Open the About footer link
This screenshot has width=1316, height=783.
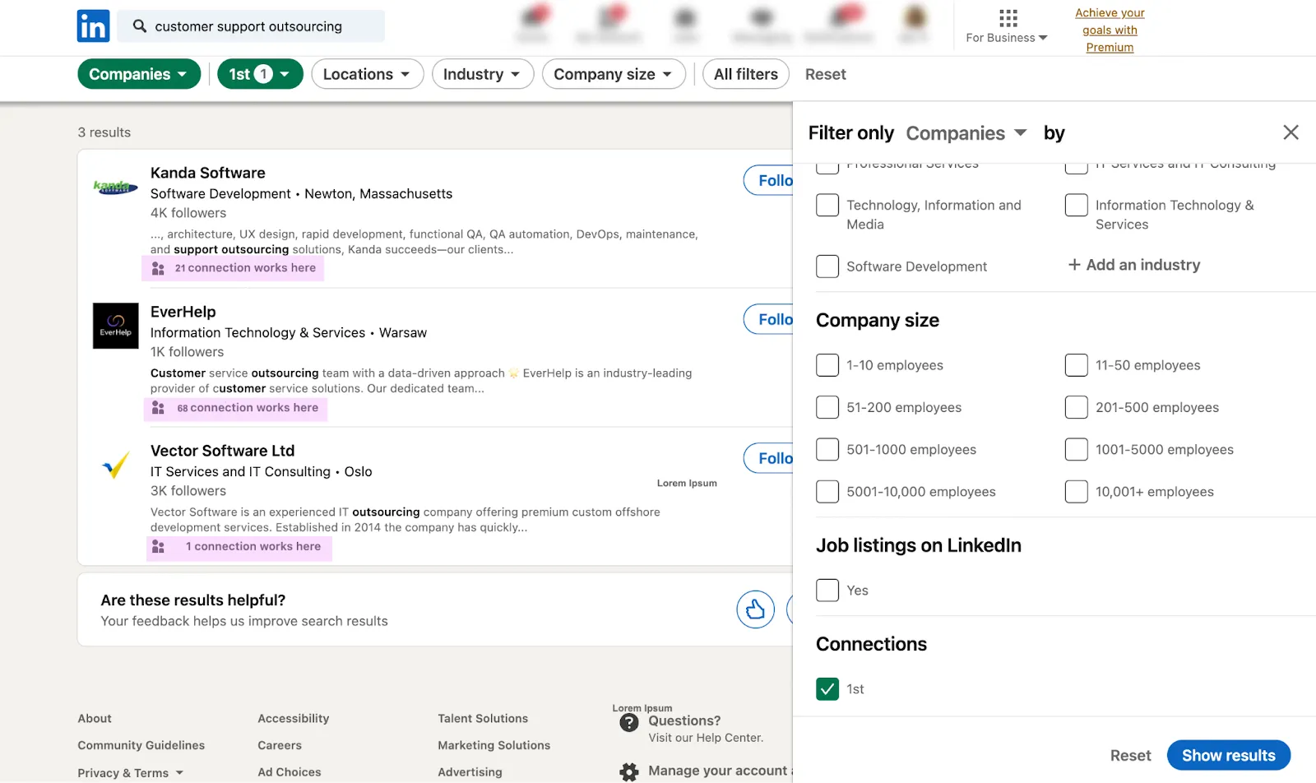pos(95,719)
